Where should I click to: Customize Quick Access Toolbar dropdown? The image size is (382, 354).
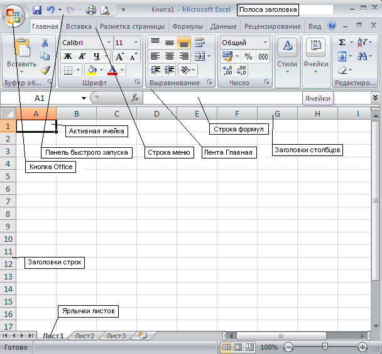click(x=124, y=10)
